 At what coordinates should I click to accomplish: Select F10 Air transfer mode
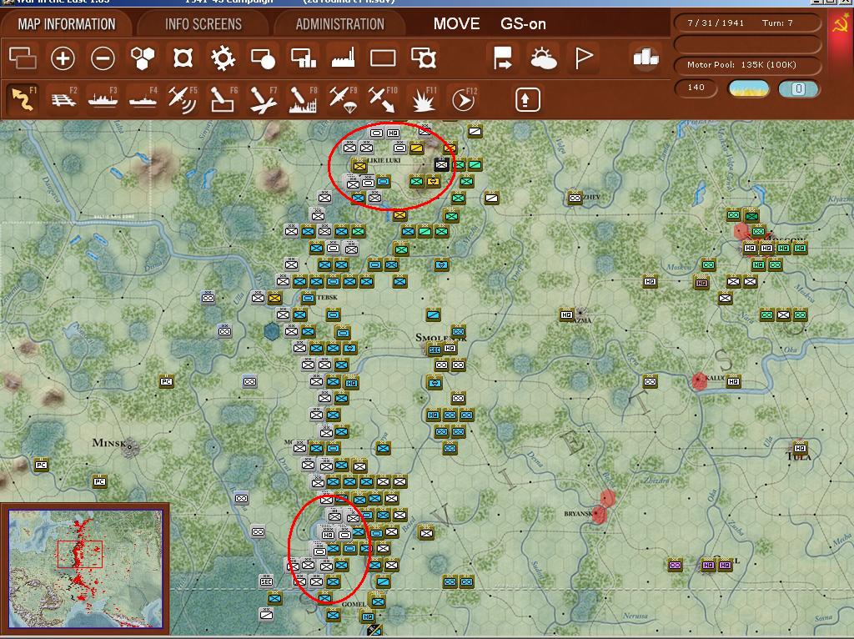tap(383, 100)
